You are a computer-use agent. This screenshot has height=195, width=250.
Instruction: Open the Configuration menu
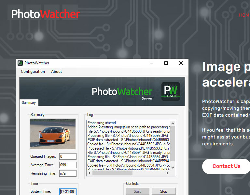pyautogui.click(x=33, y=72)
